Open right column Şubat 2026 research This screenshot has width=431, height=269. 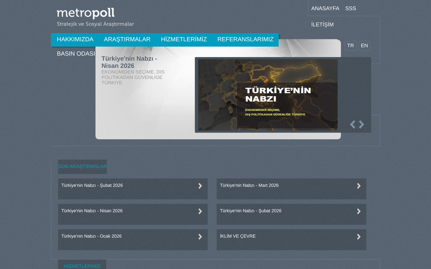point(251,211)
